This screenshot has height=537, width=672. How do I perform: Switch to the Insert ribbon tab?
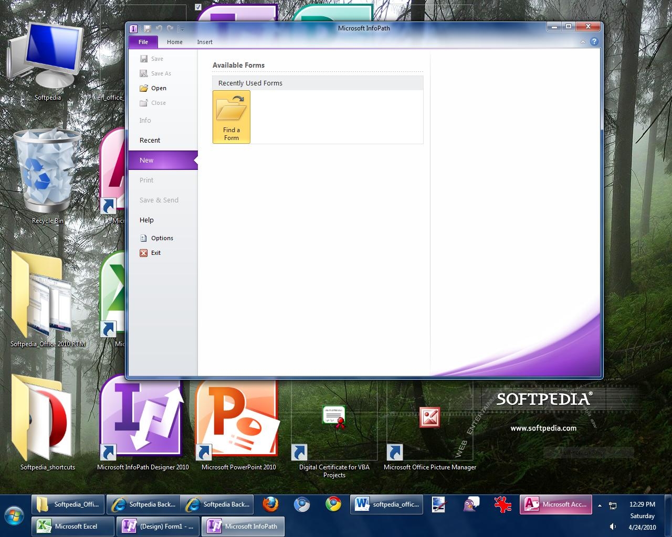[205, 42]
